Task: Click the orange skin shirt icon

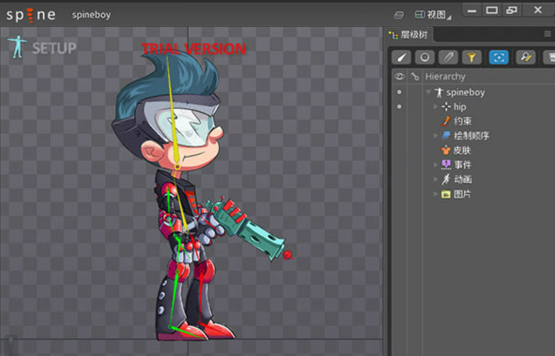Action: click(446, 150)
